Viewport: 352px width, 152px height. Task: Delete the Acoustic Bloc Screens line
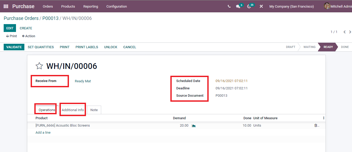click(x=316, y=126)
